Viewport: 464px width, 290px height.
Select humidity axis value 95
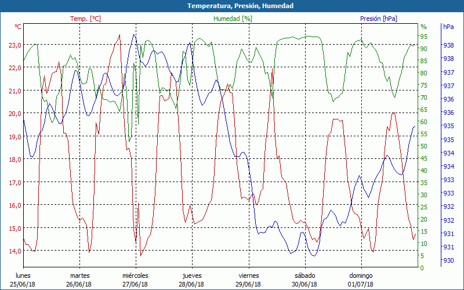point(424,37)
